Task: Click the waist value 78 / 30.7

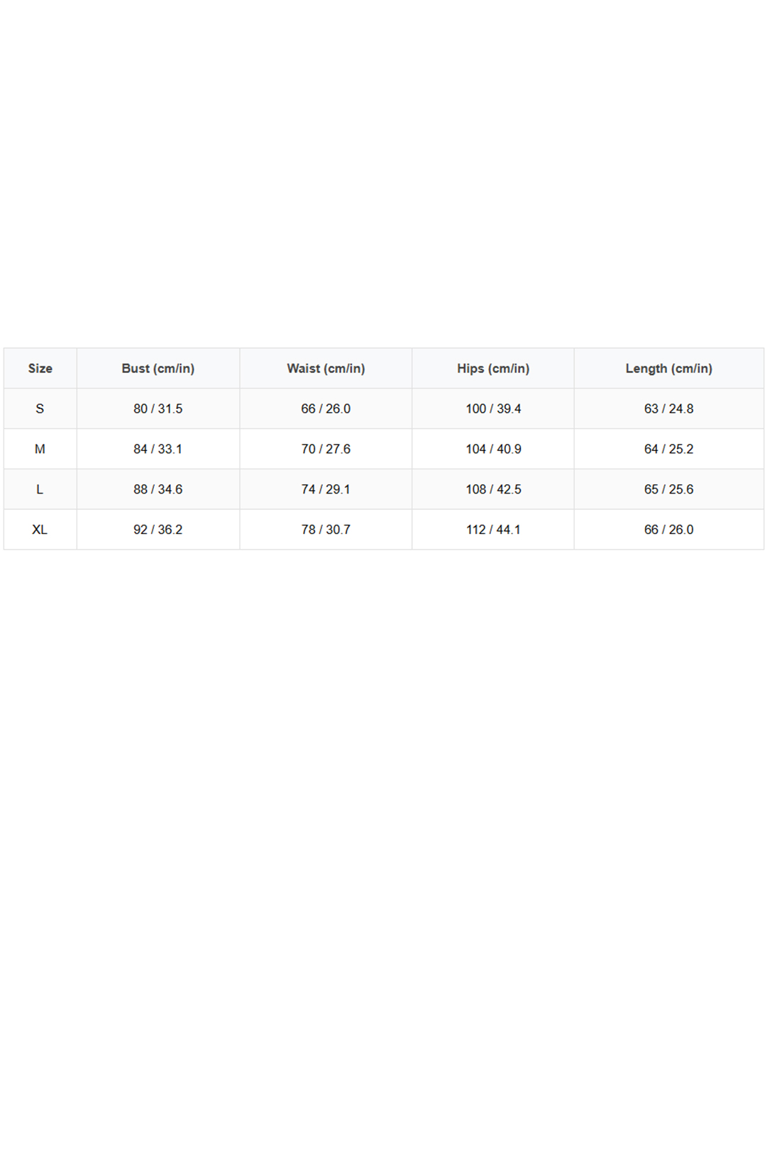Action: 326,530
